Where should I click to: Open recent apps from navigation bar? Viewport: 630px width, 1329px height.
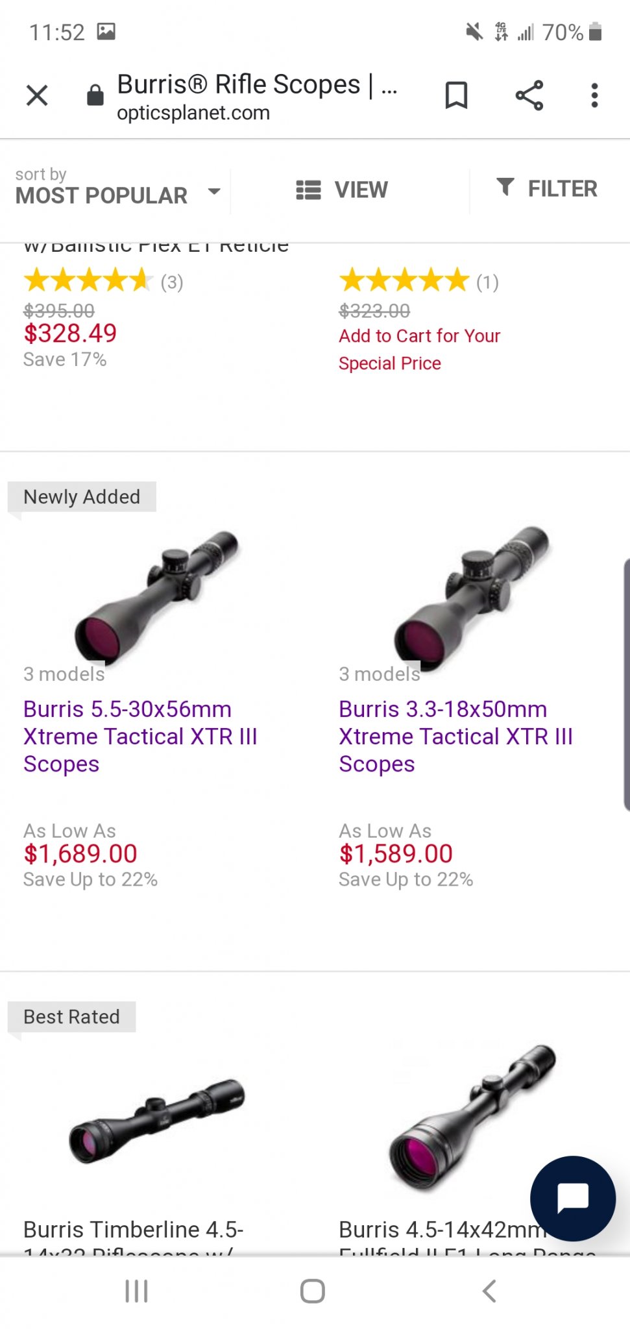click(136, 1291)
